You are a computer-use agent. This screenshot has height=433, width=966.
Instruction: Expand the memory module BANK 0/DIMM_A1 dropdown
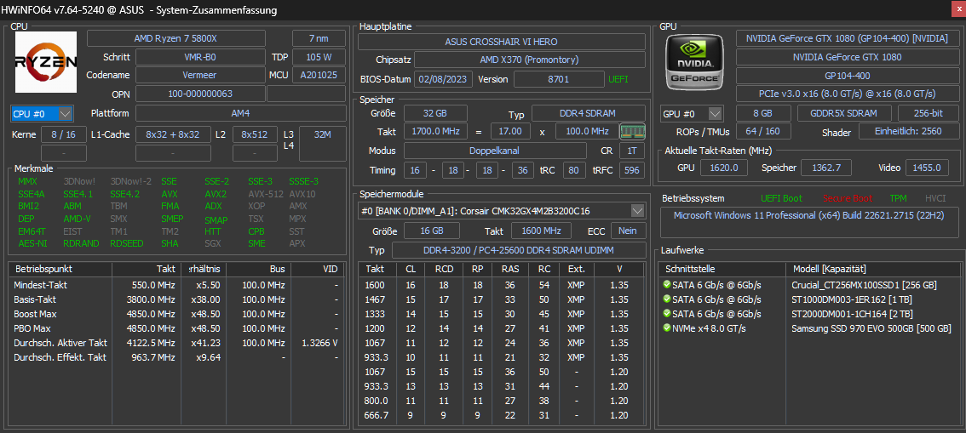[638, 211]
